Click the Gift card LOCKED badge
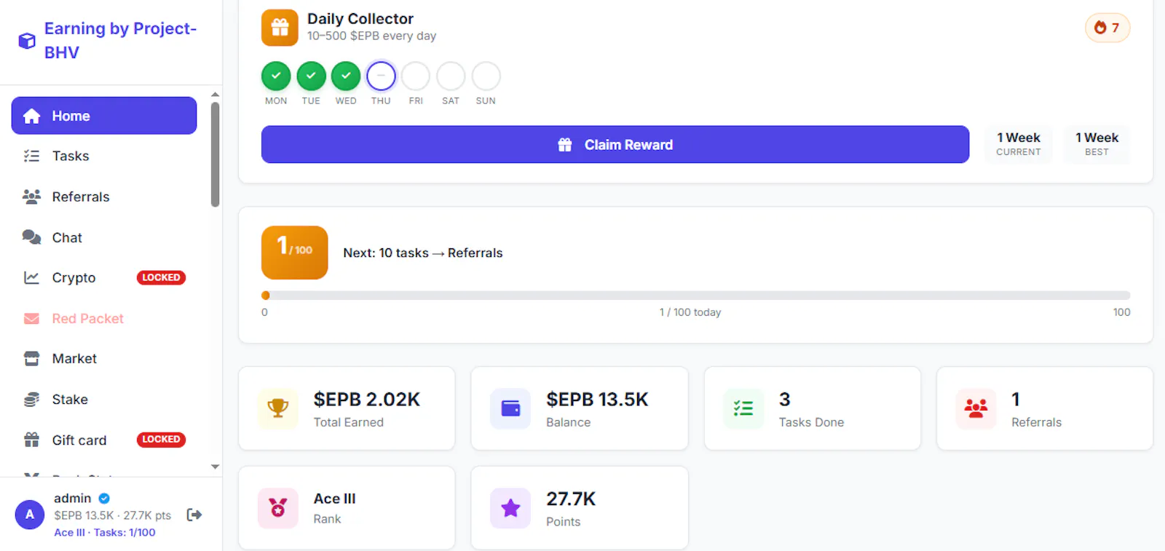Screen dimensions: 1165x551 tap(161, 440)
